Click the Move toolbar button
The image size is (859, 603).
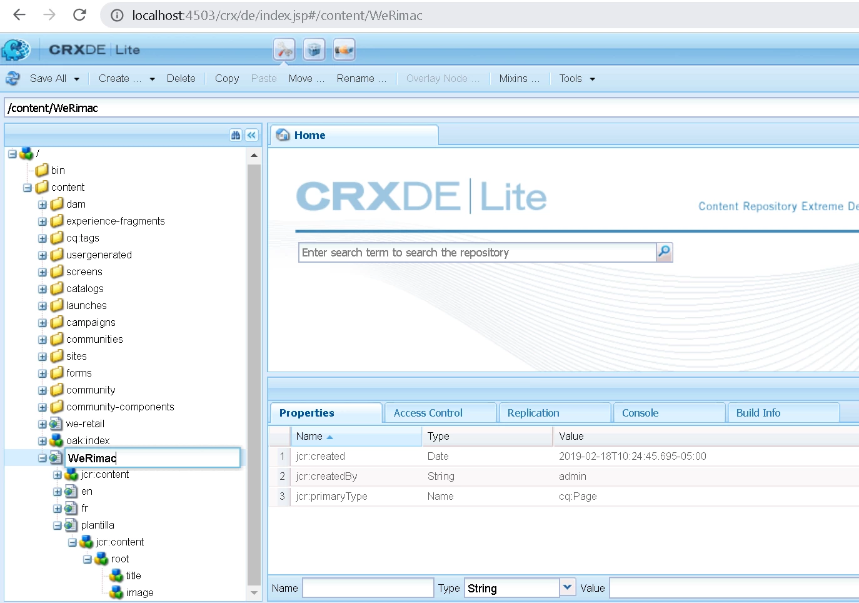coord(306,78)
